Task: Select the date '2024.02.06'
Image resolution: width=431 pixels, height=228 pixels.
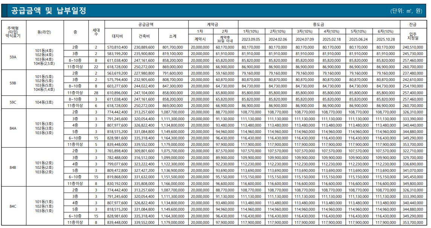Action: coord(278,39)
